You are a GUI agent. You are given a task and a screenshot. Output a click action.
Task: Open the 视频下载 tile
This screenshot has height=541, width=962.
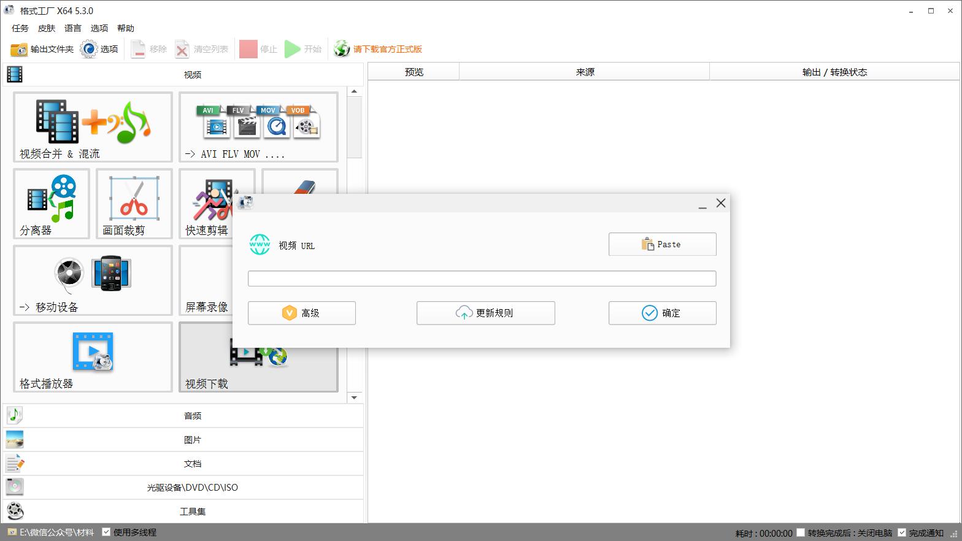tap(258, 370)
